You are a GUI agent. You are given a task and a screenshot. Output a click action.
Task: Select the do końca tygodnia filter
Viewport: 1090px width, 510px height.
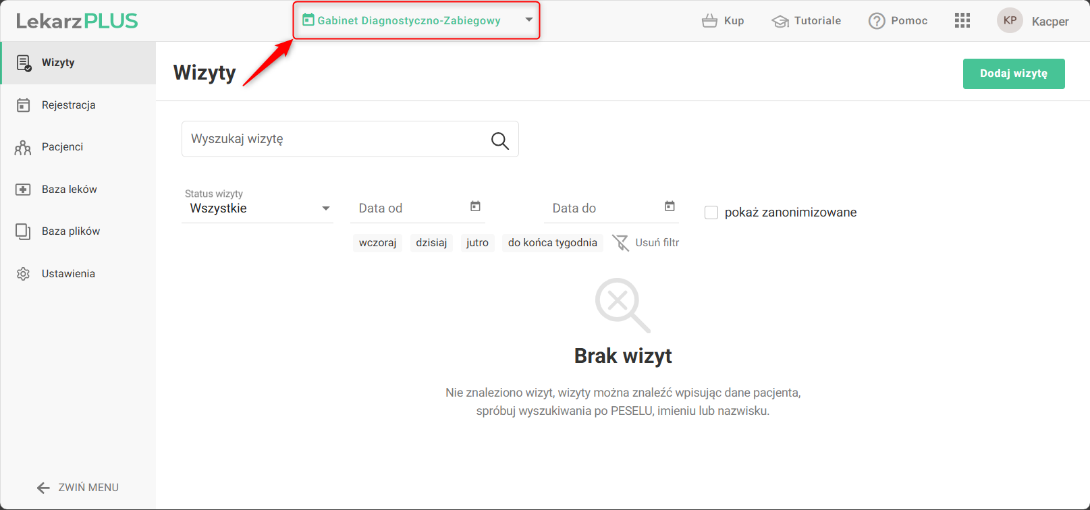[552, 243]
